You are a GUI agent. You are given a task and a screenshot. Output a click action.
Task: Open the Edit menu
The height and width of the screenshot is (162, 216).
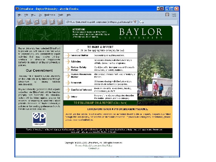26,15
